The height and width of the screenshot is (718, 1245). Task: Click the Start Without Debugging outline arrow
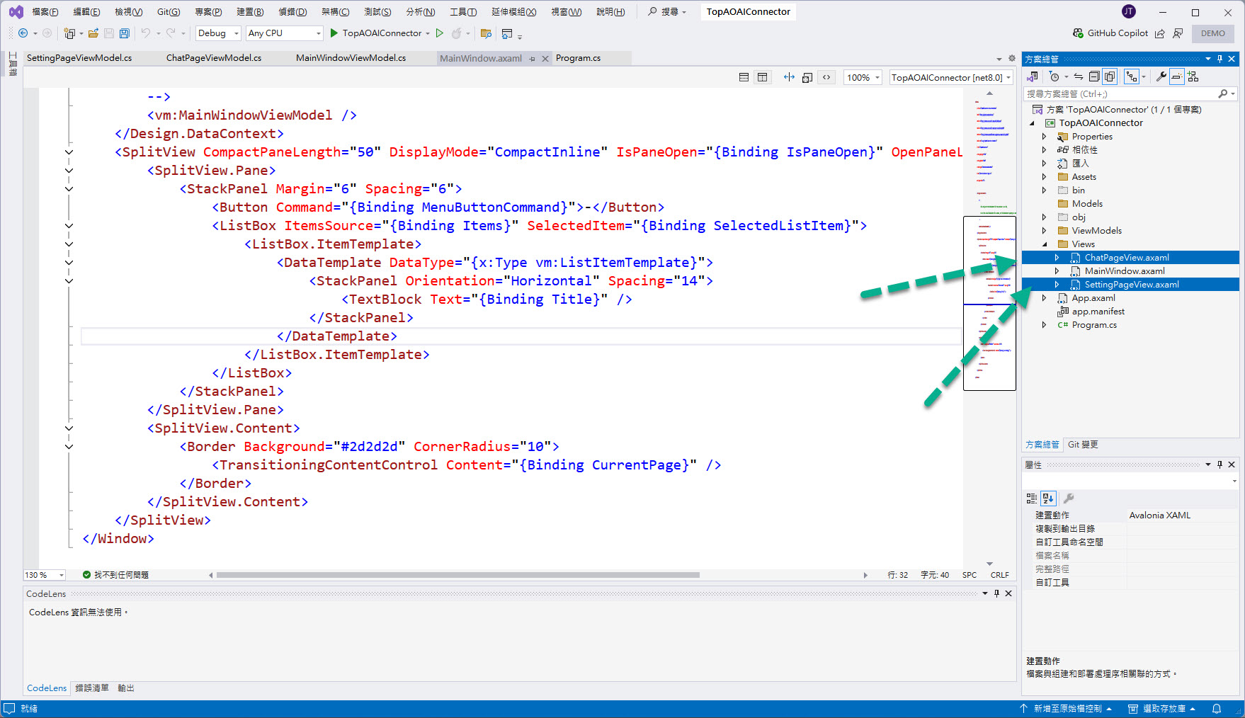[x=439, y=33]
